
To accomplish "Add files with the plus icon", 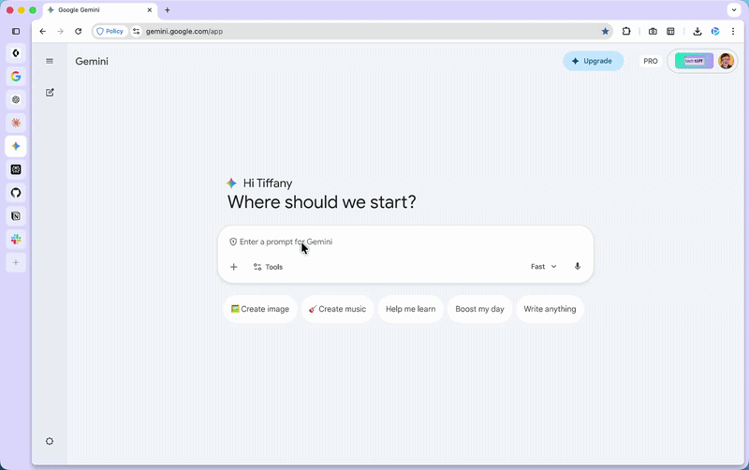I will pos(233,267).
